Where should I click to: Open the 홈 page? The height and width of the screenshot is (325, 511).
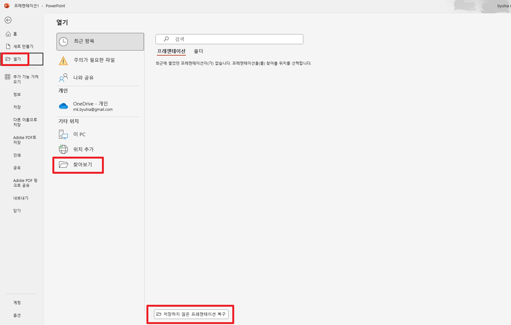[14, 34]
